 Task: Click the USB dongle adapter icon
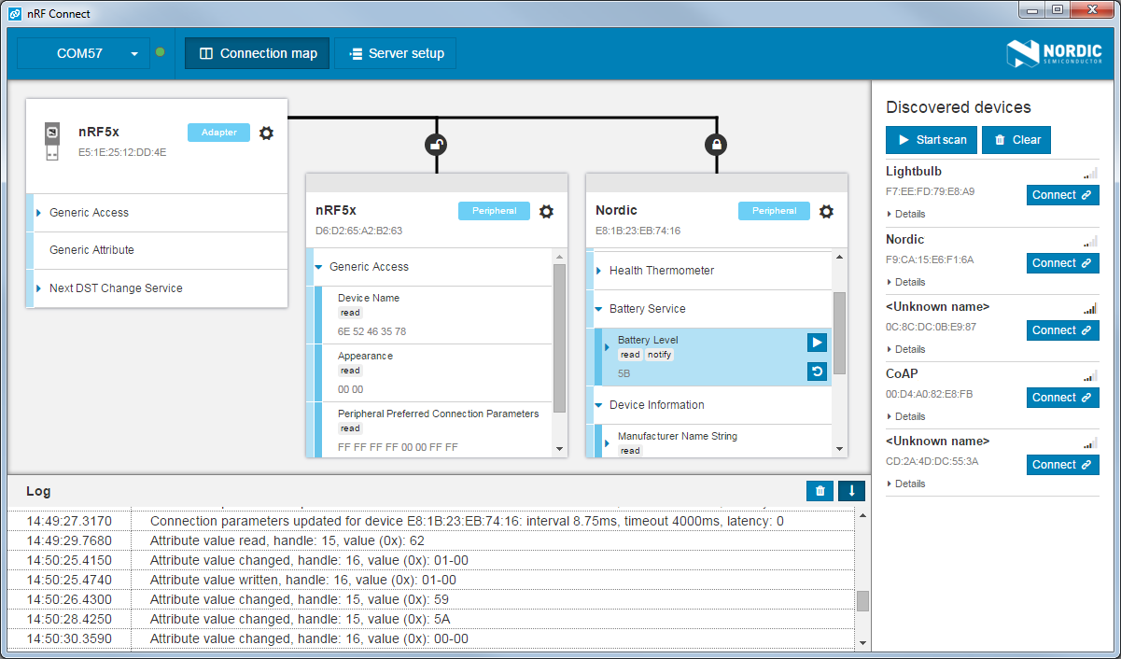pyautogui.click(x=52, y=140)
